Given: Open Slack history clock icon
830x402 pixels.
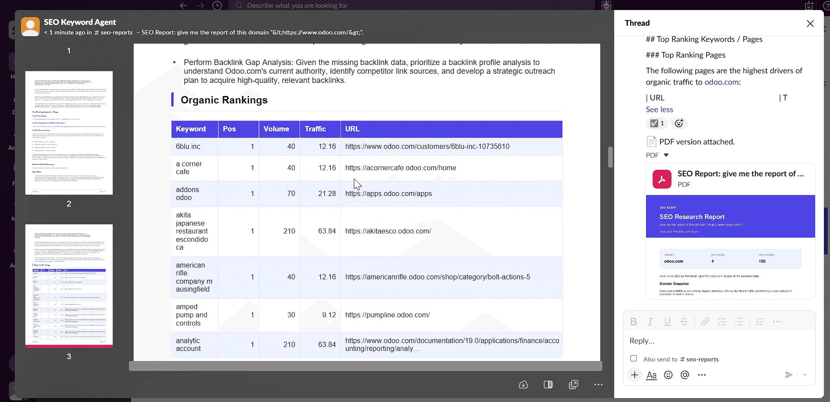Looking at the screenshot, I should (x=217, y=5).
